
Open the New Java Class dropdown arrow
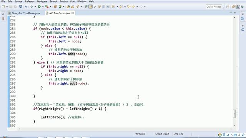pos(63,7)
